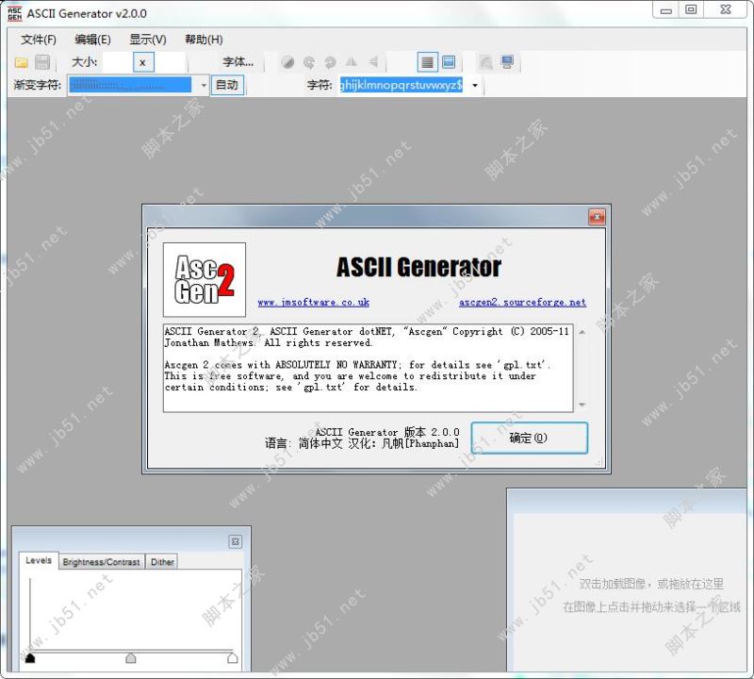This screenshot has height=679, width=754.
Task: Click the black and white circle toolbar icon
Action: [x=287, y=62]
